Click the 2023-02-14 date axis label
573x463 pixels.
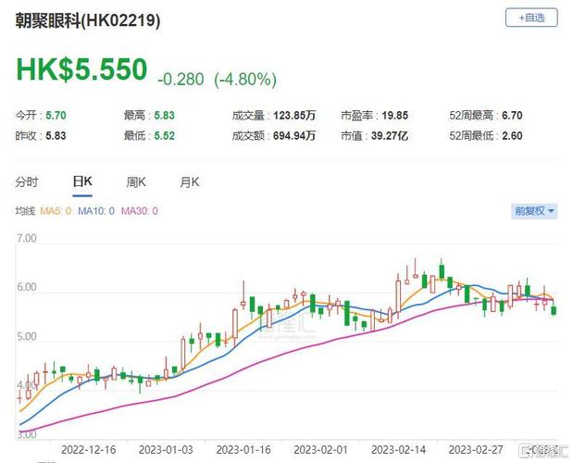tap(399, 449)
